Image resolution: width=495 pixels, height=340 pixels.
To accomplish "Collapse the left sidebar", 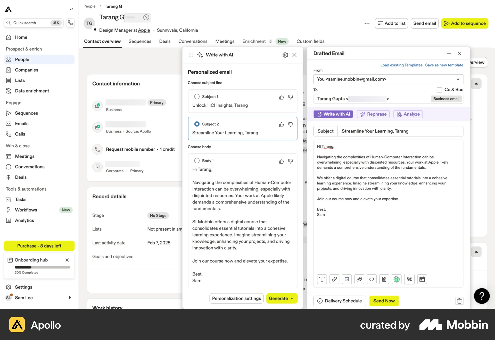I will [71, 9].
